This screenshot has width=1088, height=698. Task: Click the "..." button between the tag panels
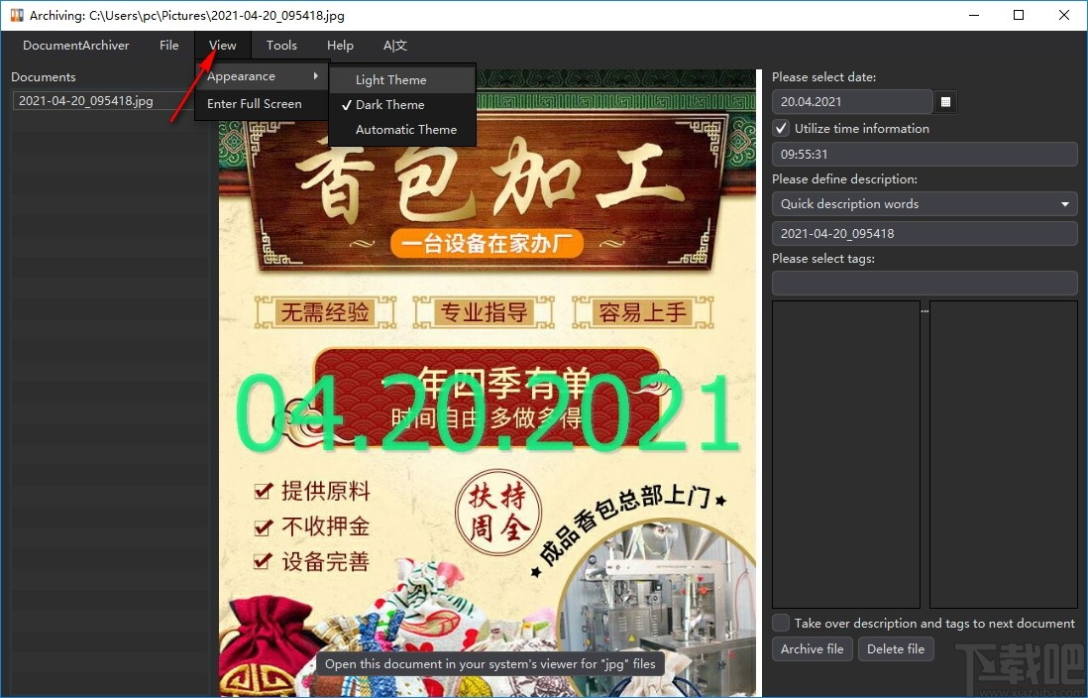(x=924, y=309)
